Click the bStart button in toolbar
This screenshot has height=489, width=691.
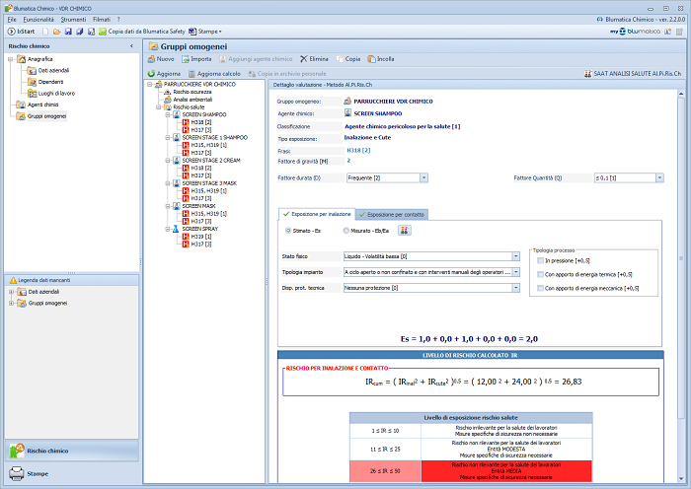coord(20,32)
